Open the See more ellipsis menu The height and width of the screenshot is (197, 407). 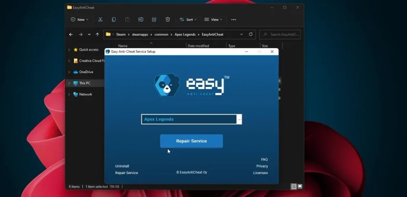(234, 20)
